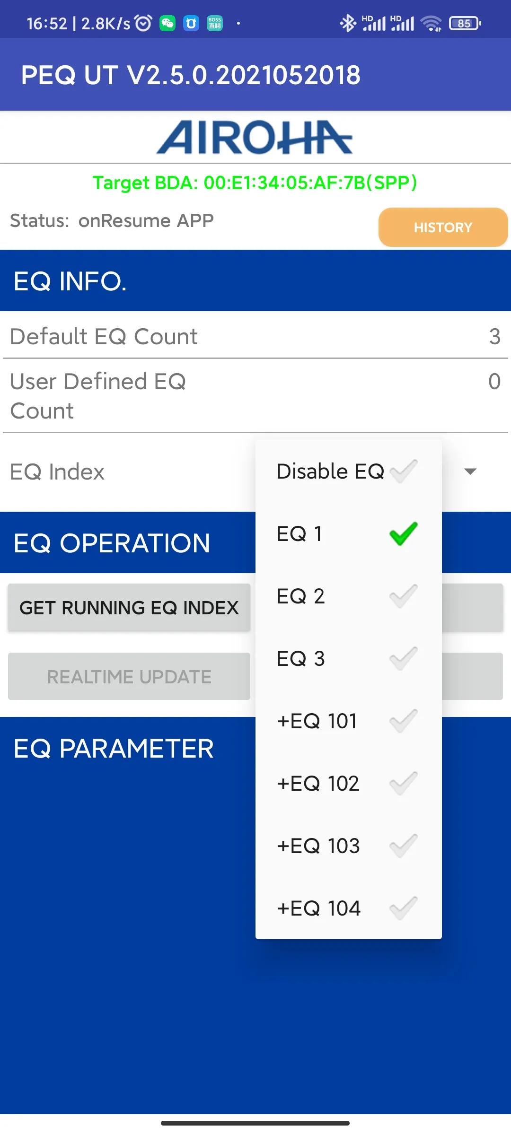Viewport: 511px width, 1135px height.
Task: Tap the green checkmark beside EQ 1
Action: pos(403,534)
